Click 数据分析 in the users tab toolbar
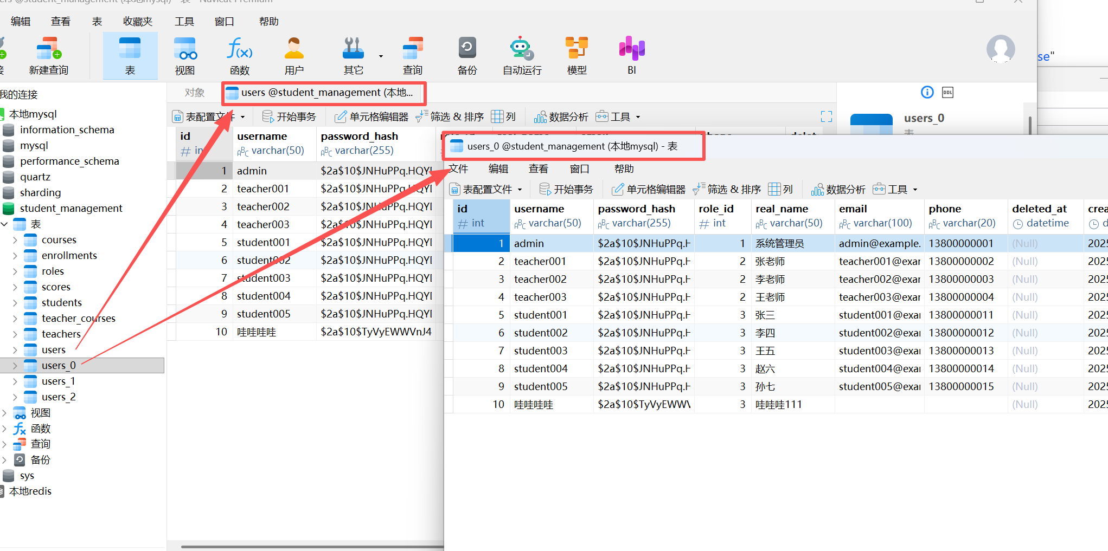Screen dimensions: 1108x551 coord(561,116)
